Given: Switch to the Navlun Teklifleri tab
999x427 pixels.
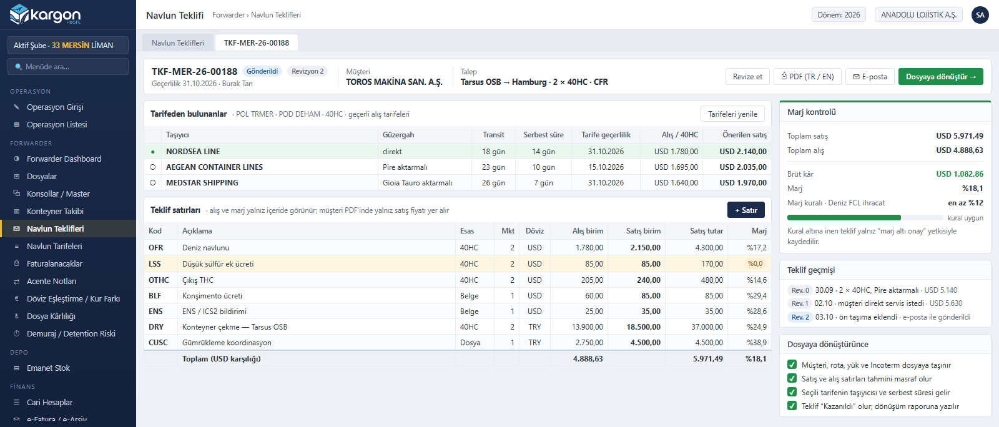Looking at the screenshot, I should tap(178, 43).
